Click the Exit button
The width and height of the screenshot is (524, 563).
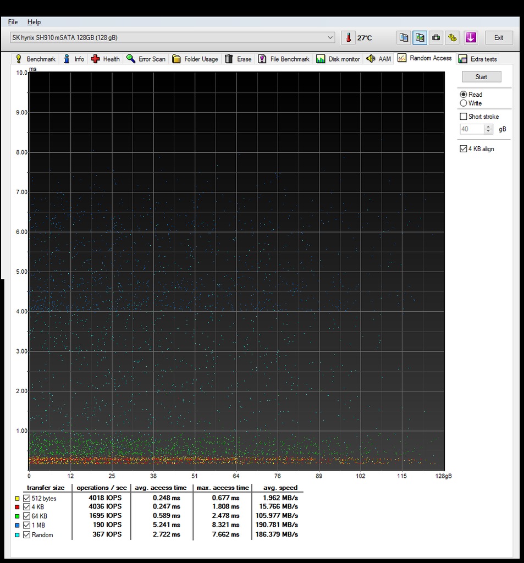(x=499, y=38)
